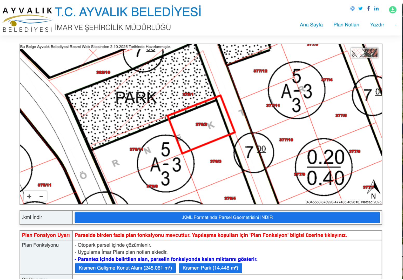The height and width of the screenshot is (280, 403).
Task: Zoom out the map with minus button
Action: point(41,196)
